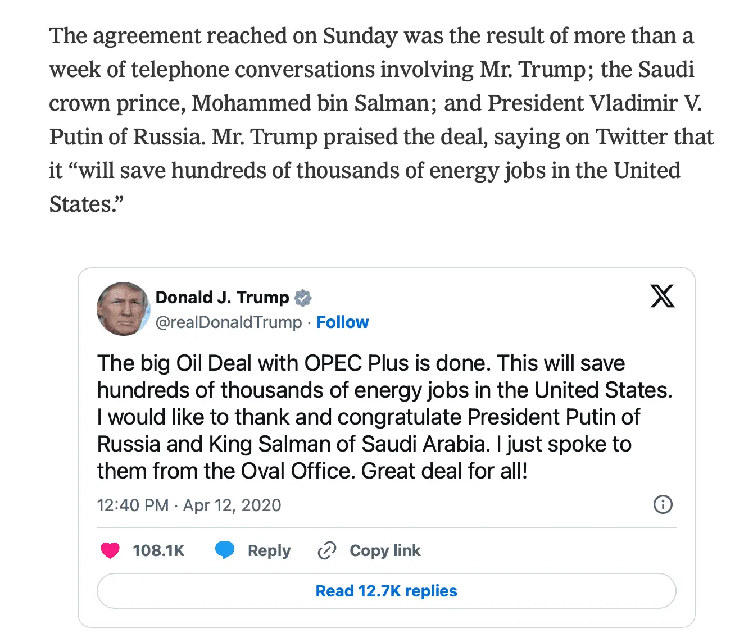744x638 pixels.
Task: Click the X logo in the tweet
Action: click(x=663, y=296)
